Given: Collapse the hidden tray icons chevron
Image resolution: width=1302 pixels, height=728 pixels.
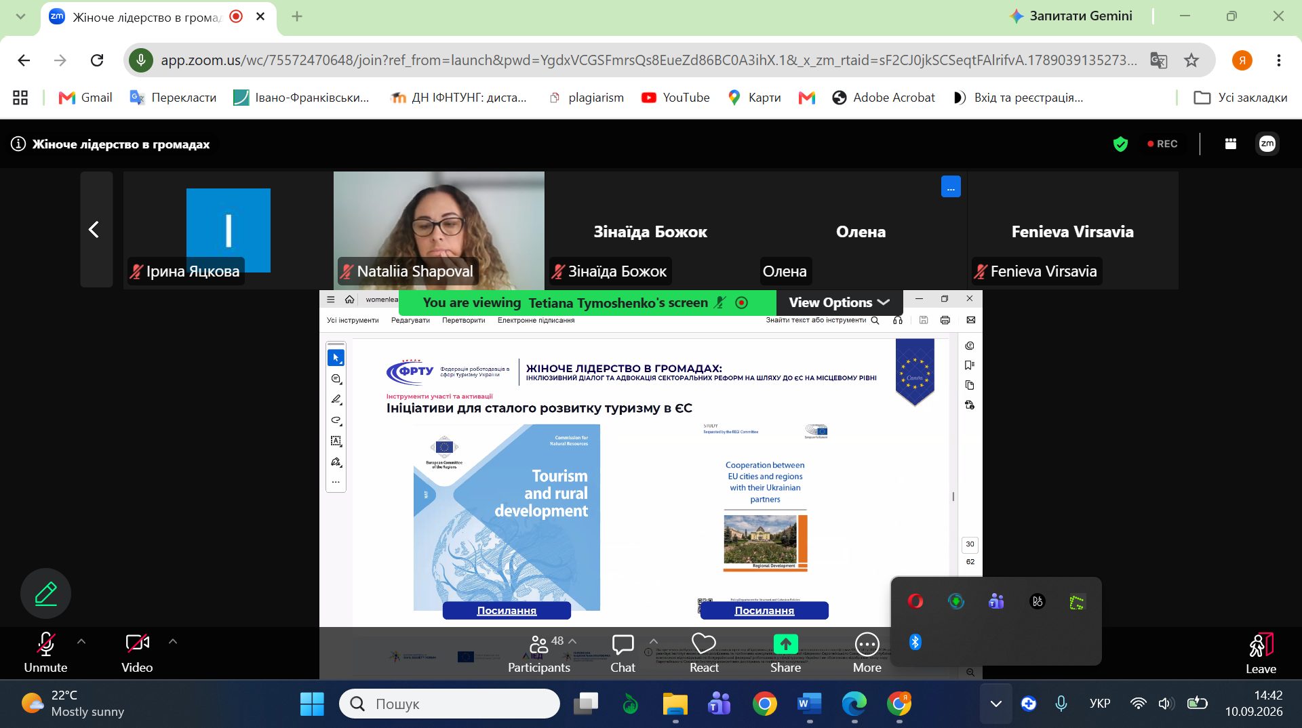Looking at the screenshot, I should click(995, 704).
